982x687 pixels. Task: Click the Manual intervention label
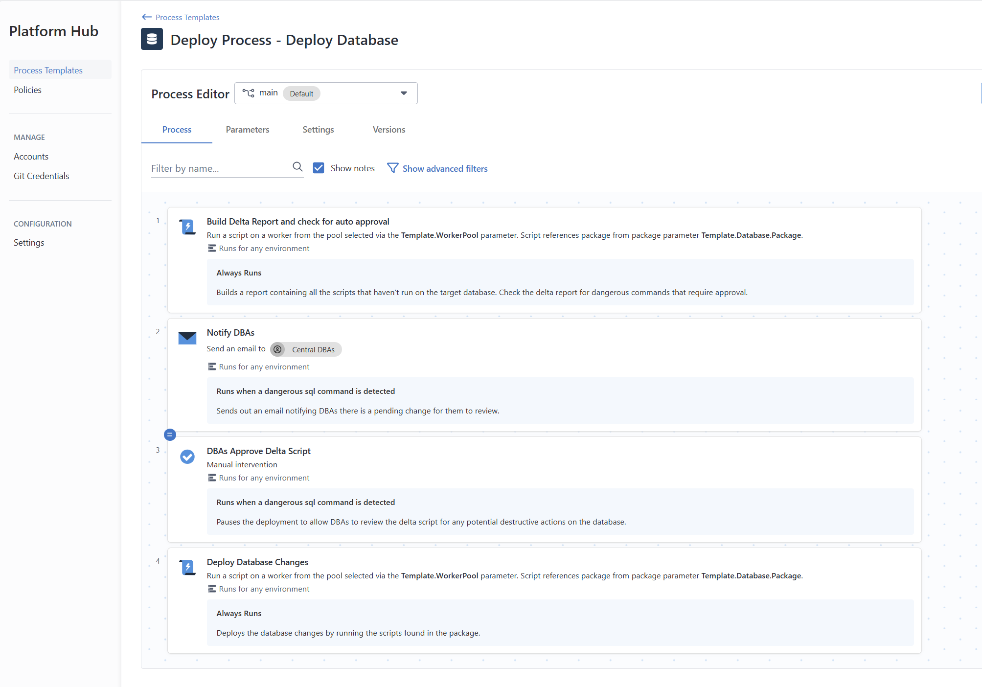click(242, 465)
